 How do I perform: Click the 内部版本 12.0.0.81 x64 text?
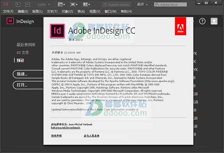(66, 53)
